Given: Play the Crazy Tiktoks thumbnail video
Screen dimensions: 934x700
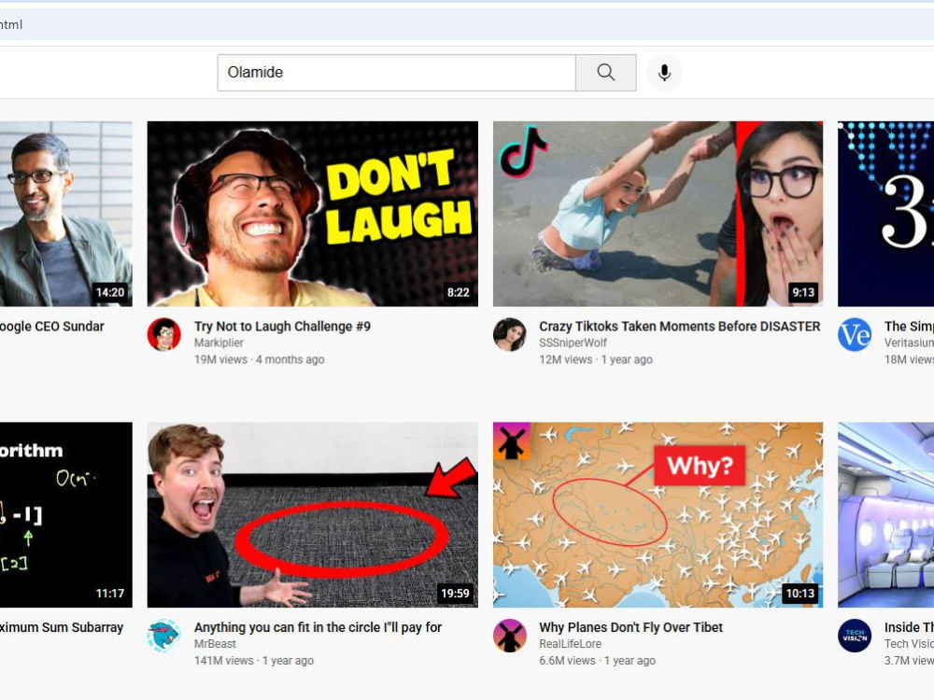Looking at the screenshot, I should click(x=658, y=215).
